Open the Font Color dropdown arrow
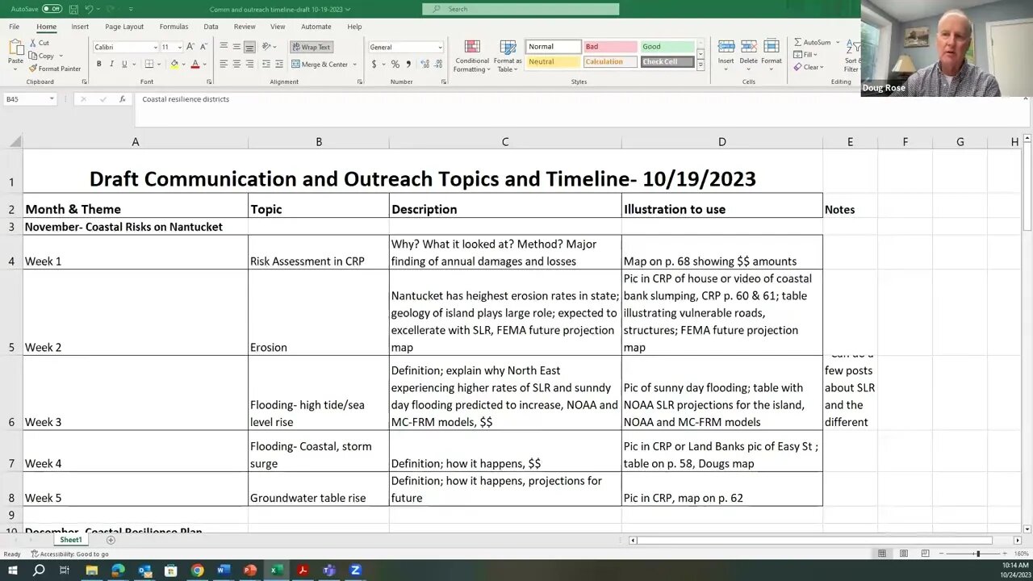This screenshot has width=1033, height=581. pyautogui.click(x=204, y=64)
